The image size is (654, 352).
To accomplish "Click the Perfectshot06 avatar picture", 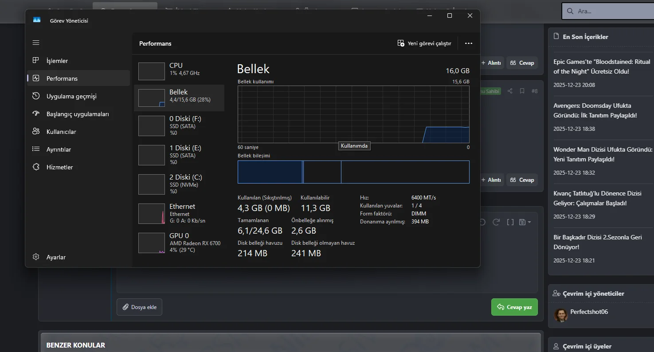I will click(x=561, y=315).
